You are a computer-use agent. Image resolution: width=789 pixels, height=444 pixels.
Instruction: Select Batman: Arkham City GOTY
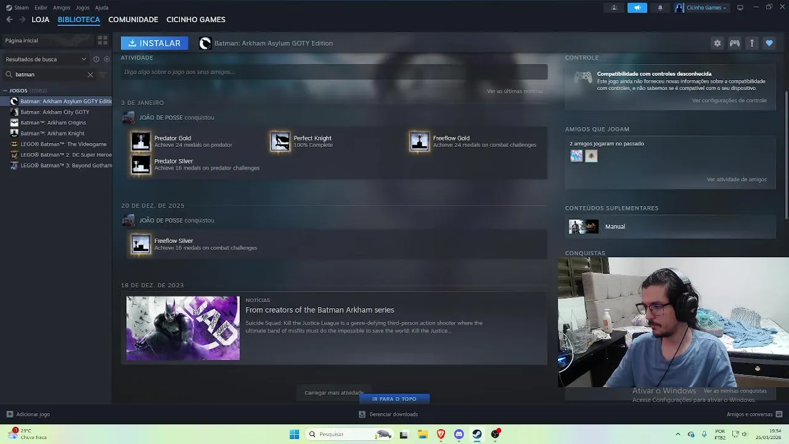pos(55,112)
